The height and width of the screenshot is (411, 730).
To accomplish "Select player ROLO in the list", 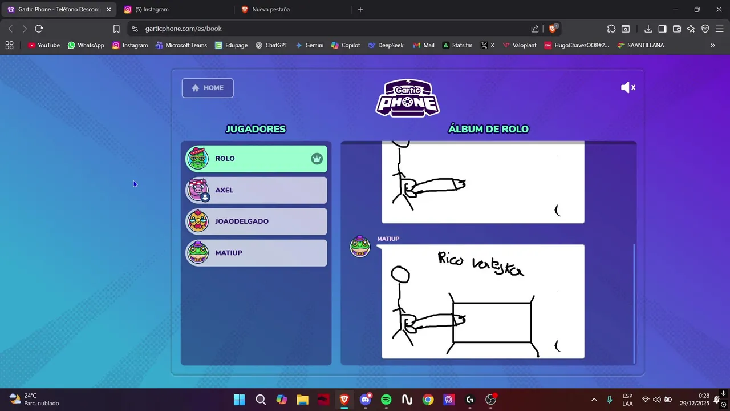I will [256, 159].
